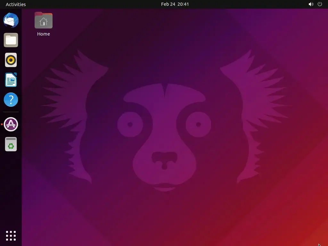Click the volume speaker icon
Image resolution: width=328 pixels, height=246 pixels.
[x=311, y=4]
